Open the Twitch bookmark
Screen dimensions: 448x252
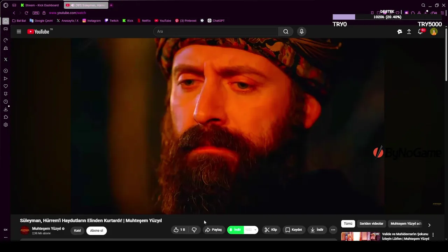tap(112, 21)
